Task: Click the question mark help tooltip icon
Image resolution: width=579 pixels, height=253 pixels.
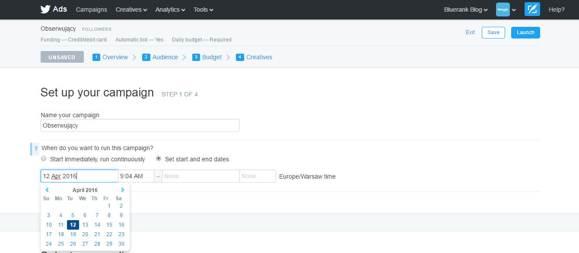Action: pyautogui.click(x=35, y=149)
